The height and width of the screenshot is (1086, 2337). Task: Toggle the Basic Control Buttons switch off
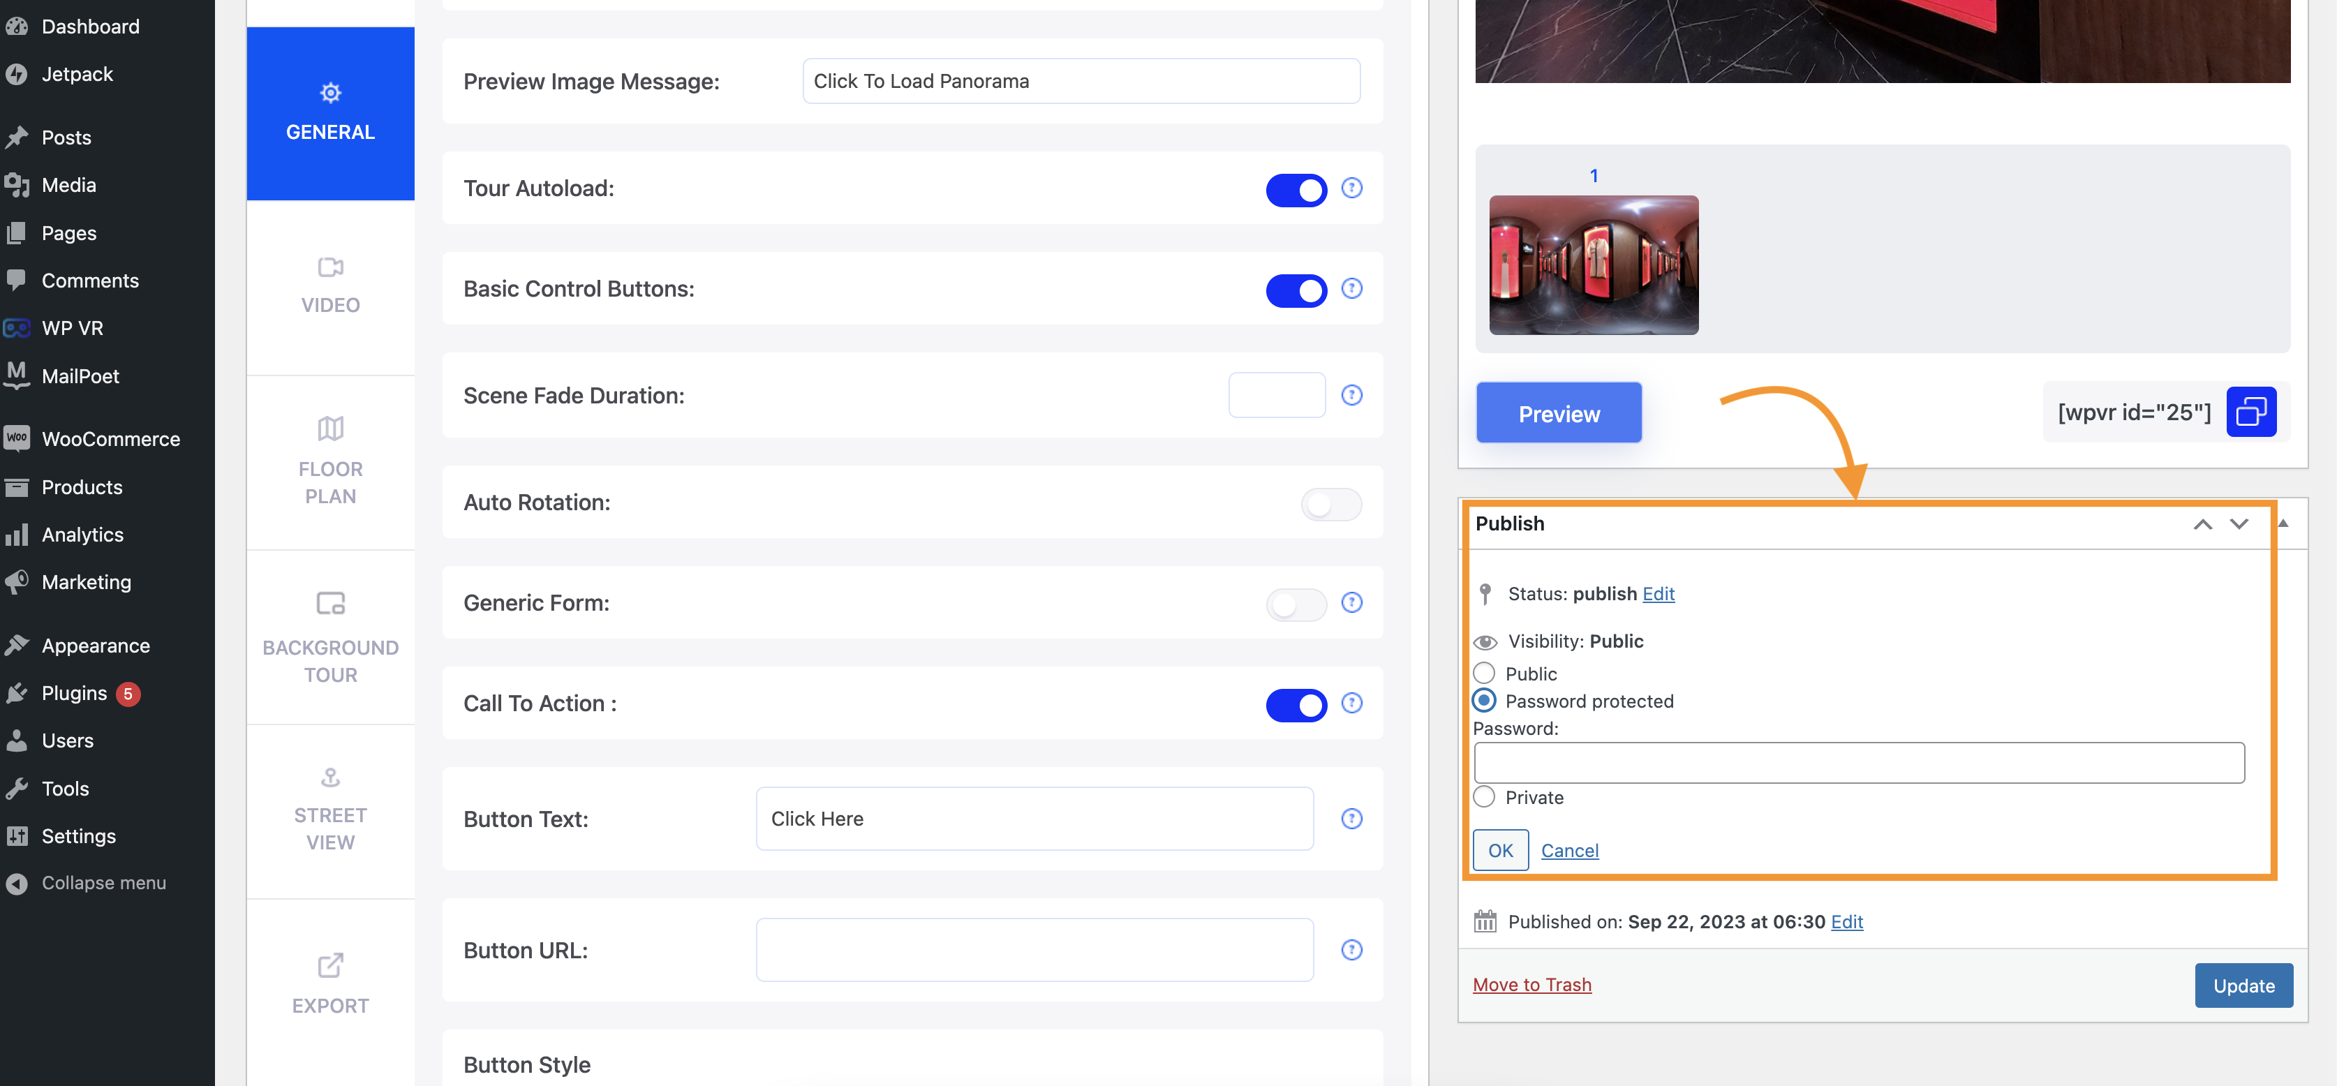click(x=1293, y=288)
